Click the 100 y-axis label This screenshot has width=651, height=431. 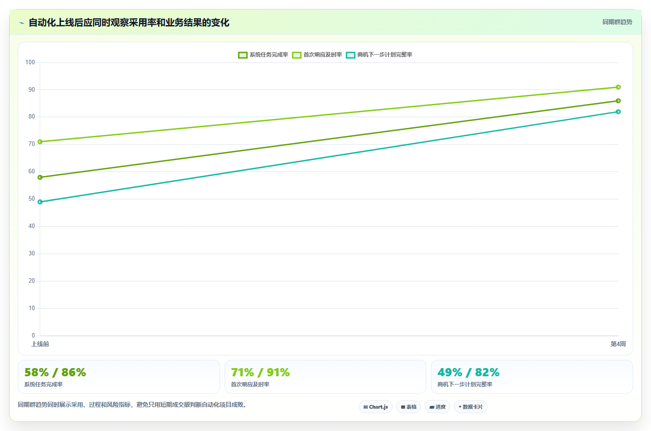pos(30,62)
